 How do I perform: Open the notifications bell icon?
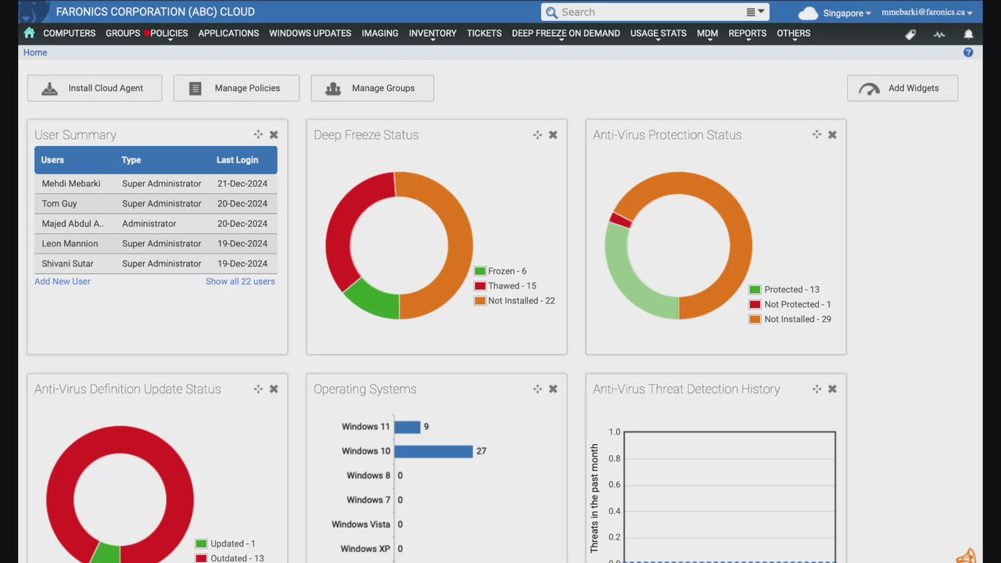pos(968,34)
